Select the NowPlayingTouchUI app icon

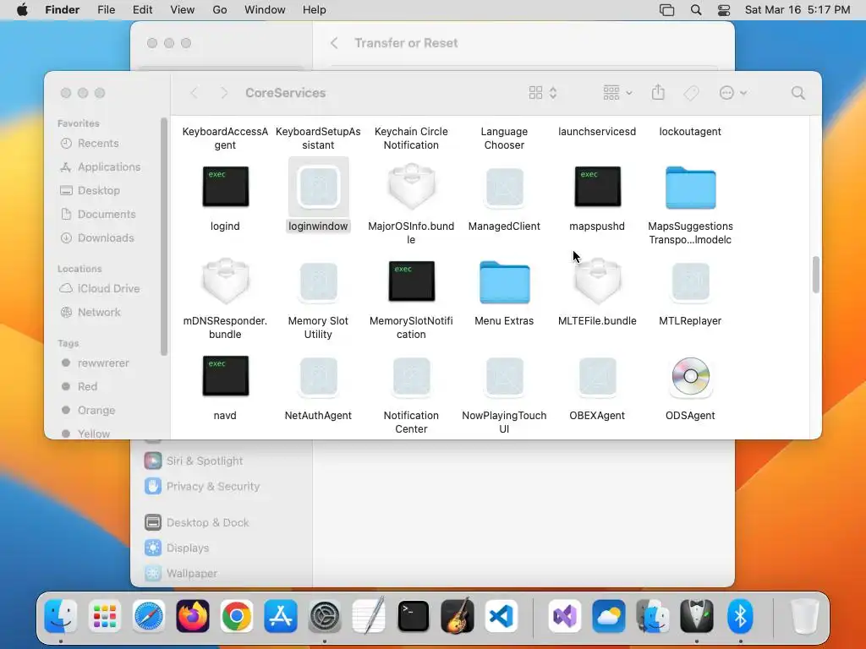tap(504, 376)
